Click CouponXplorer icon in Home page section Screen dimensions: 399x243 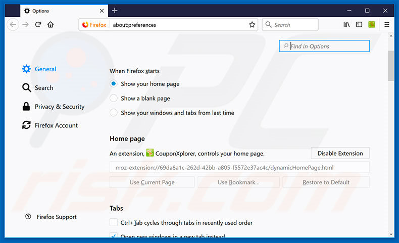coord(150,153)
